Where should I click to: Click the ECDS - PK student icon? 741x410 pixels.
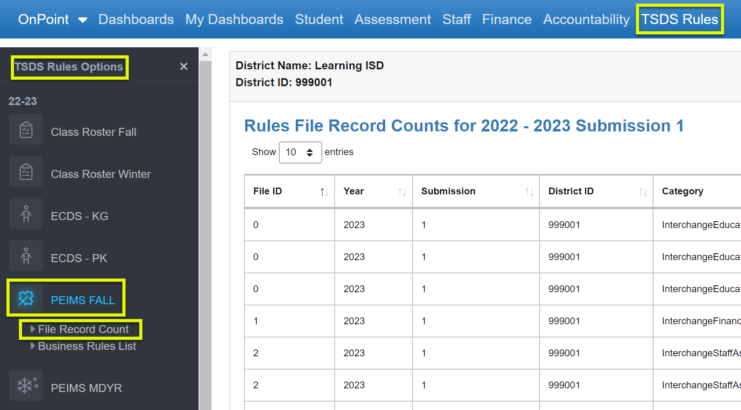[26, 256]
